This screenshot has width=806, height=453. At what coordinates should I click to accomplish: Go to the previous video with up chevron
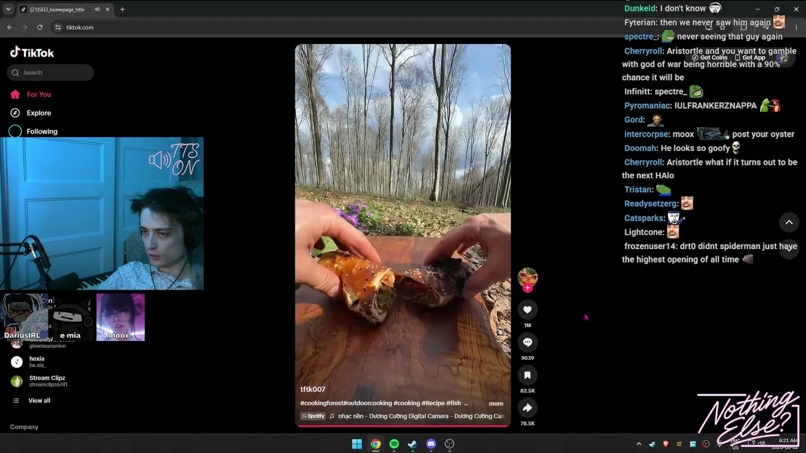coord(789,222)
